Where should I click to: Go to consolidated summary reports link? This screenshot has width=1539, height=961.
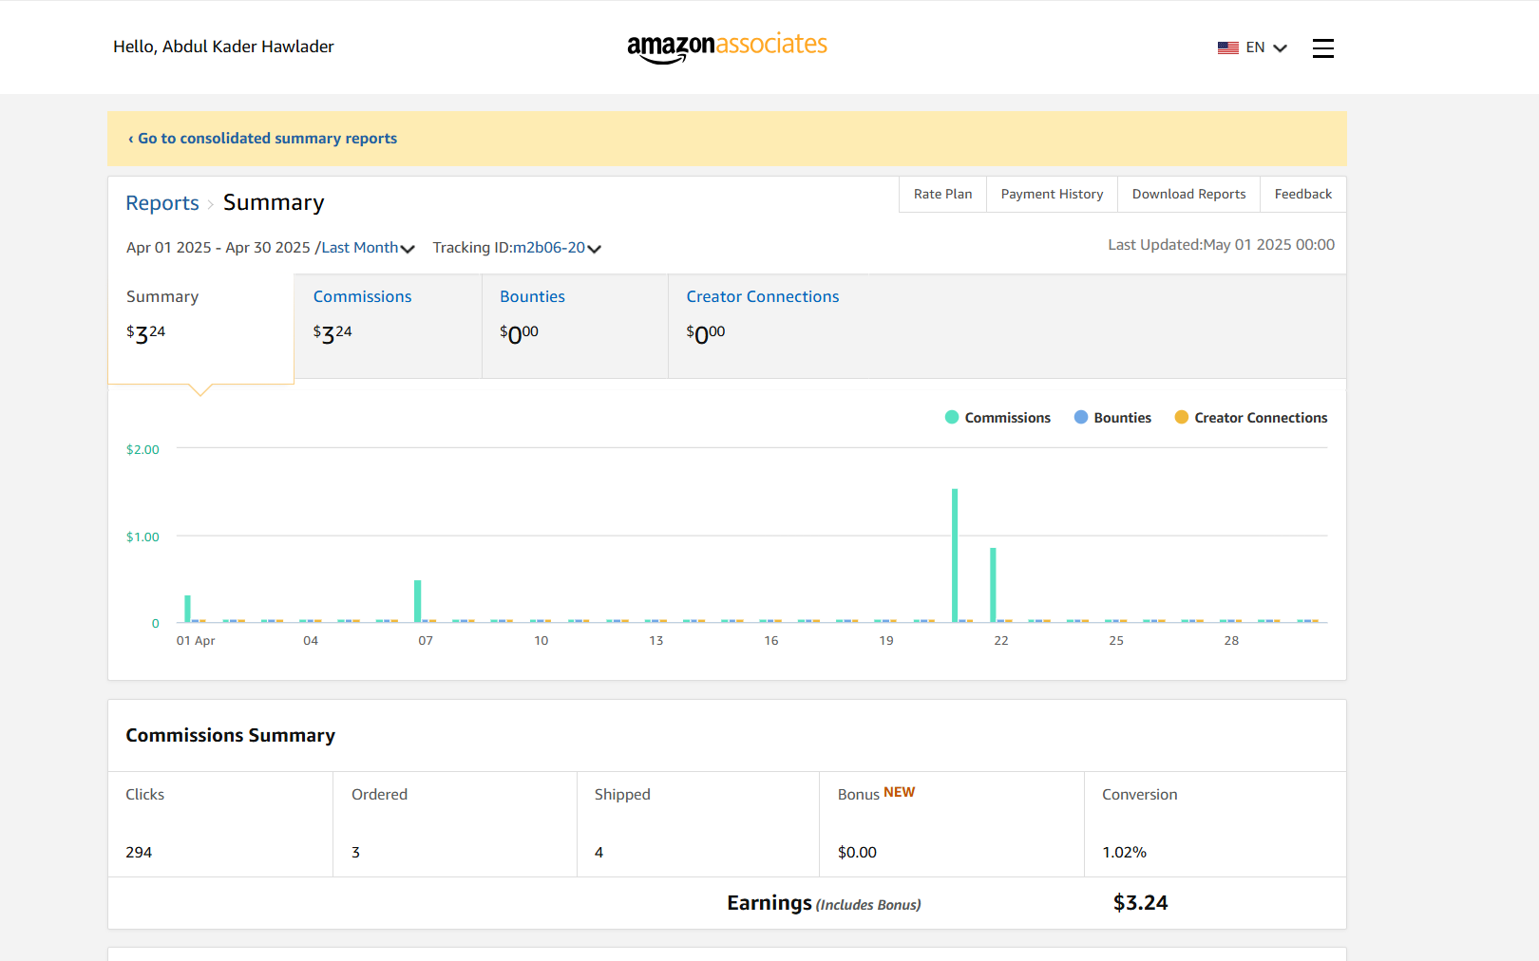point(263,139)
